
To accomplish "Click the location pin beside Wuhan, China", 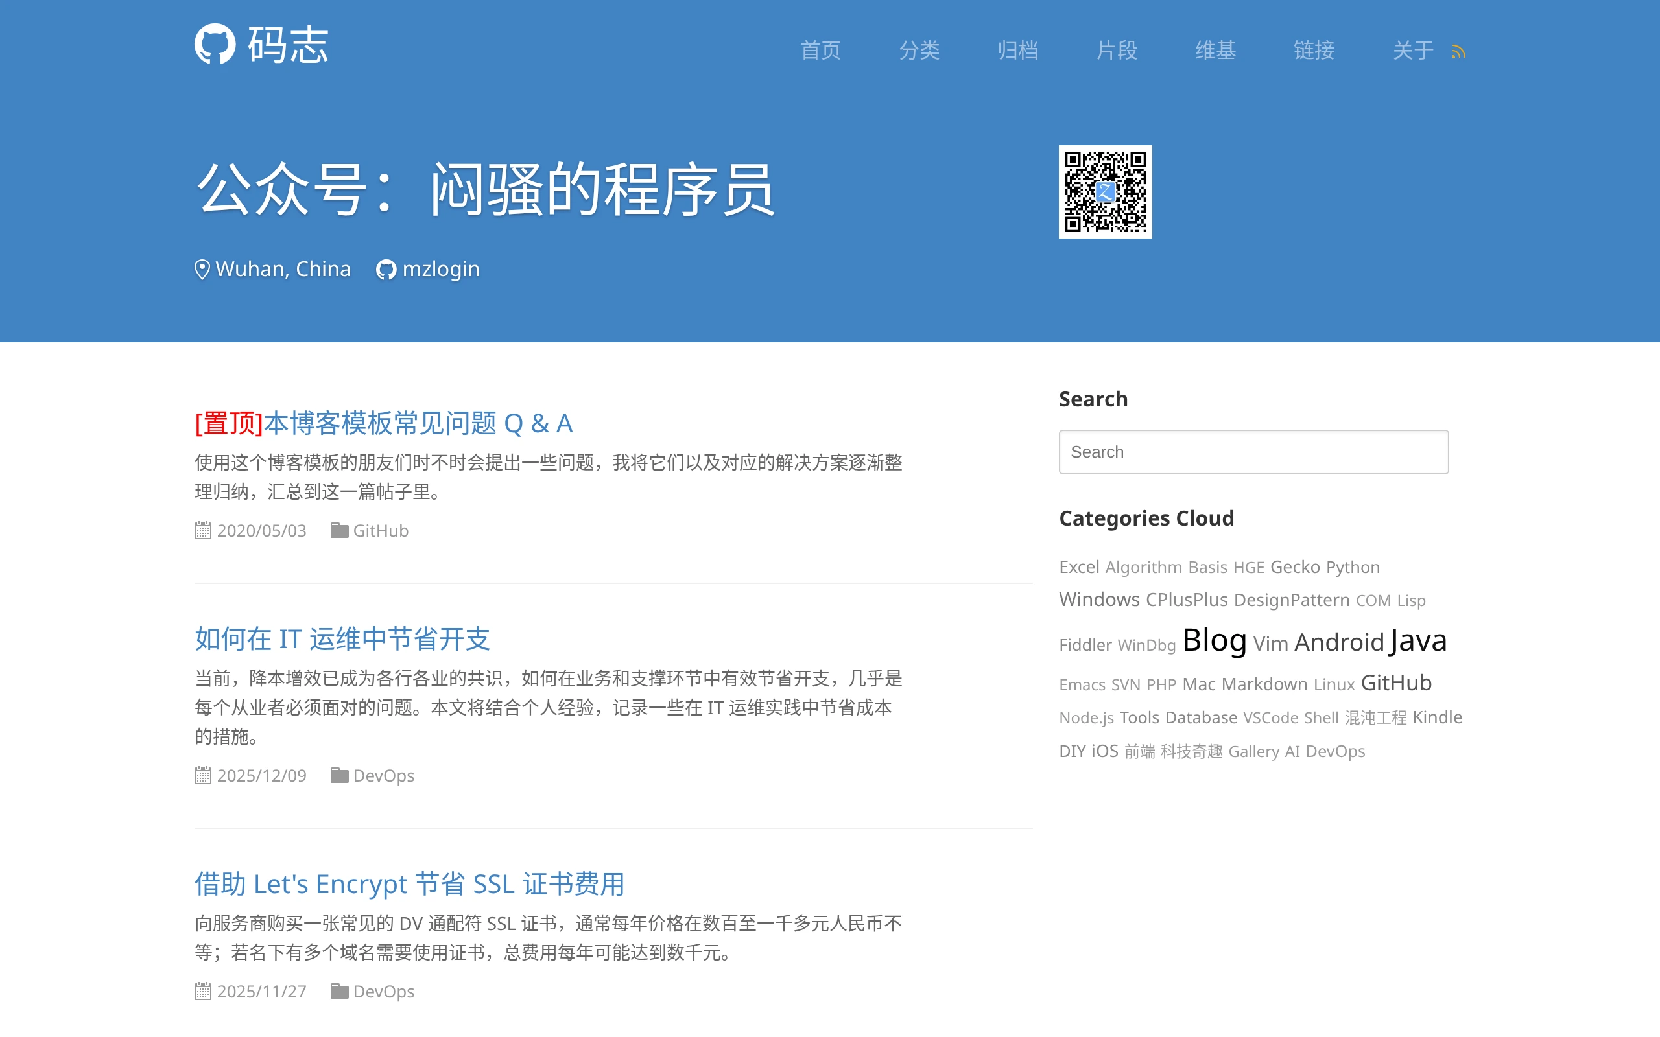I will 202,270.
